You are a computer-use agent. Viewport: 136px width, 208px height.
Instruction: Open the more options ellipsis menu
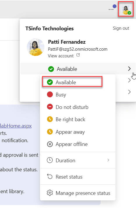(111, 10)
